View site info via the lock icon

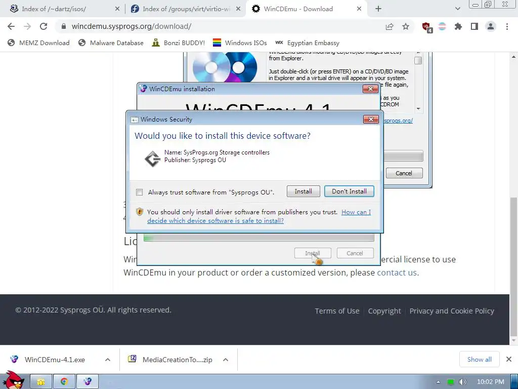click(x=64, y=26)
